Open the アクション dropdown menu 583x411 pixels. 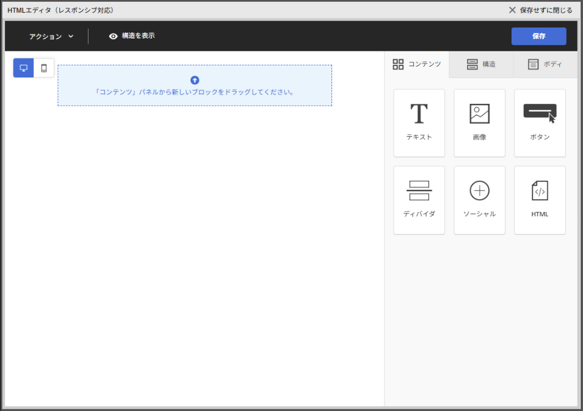(46, 37)
